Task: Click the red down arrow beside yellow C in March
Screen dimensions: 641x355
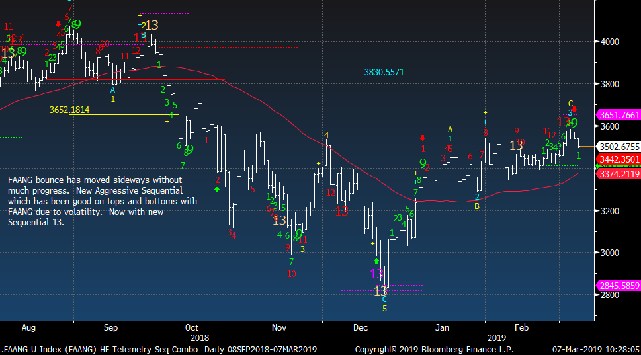Action: tap(574, 109)
